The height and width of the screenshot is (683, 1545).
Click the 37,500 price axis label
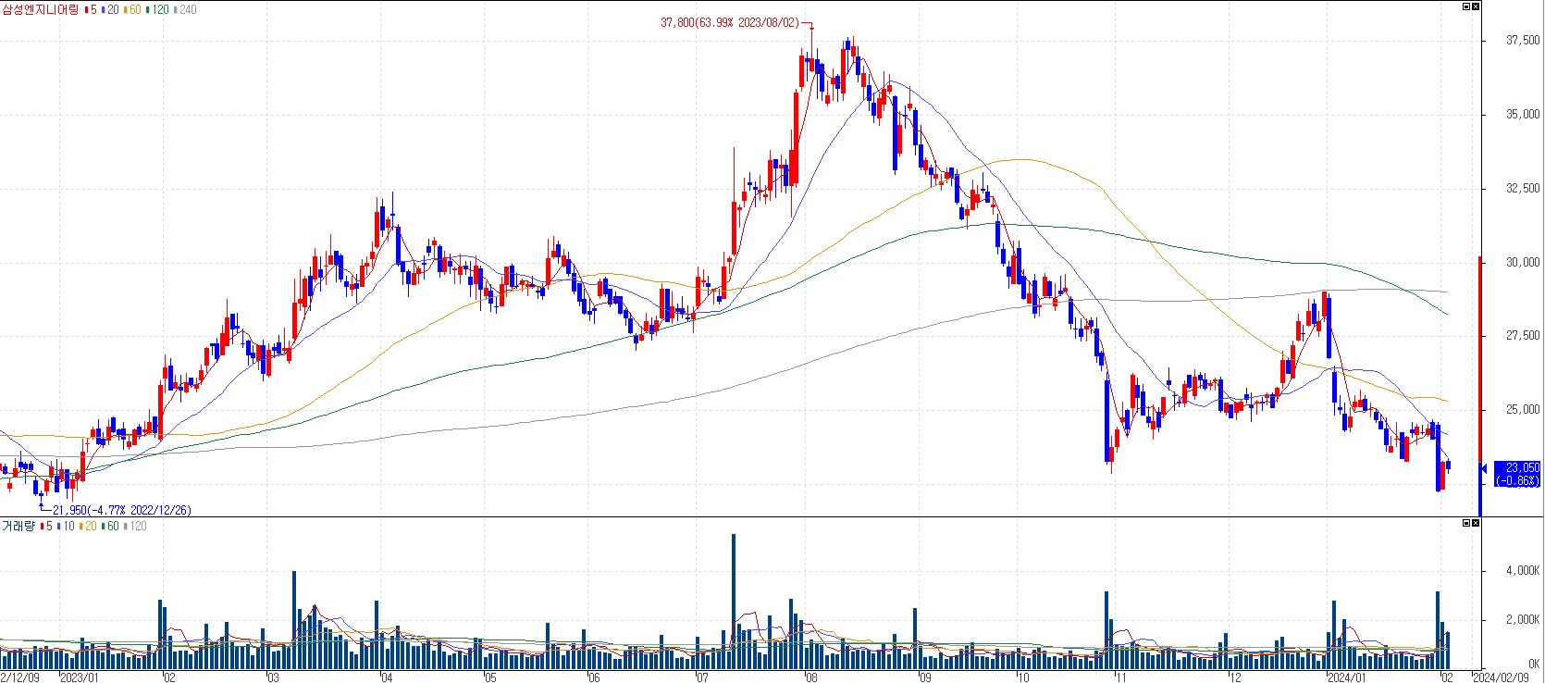click(x=1523, y=41)
